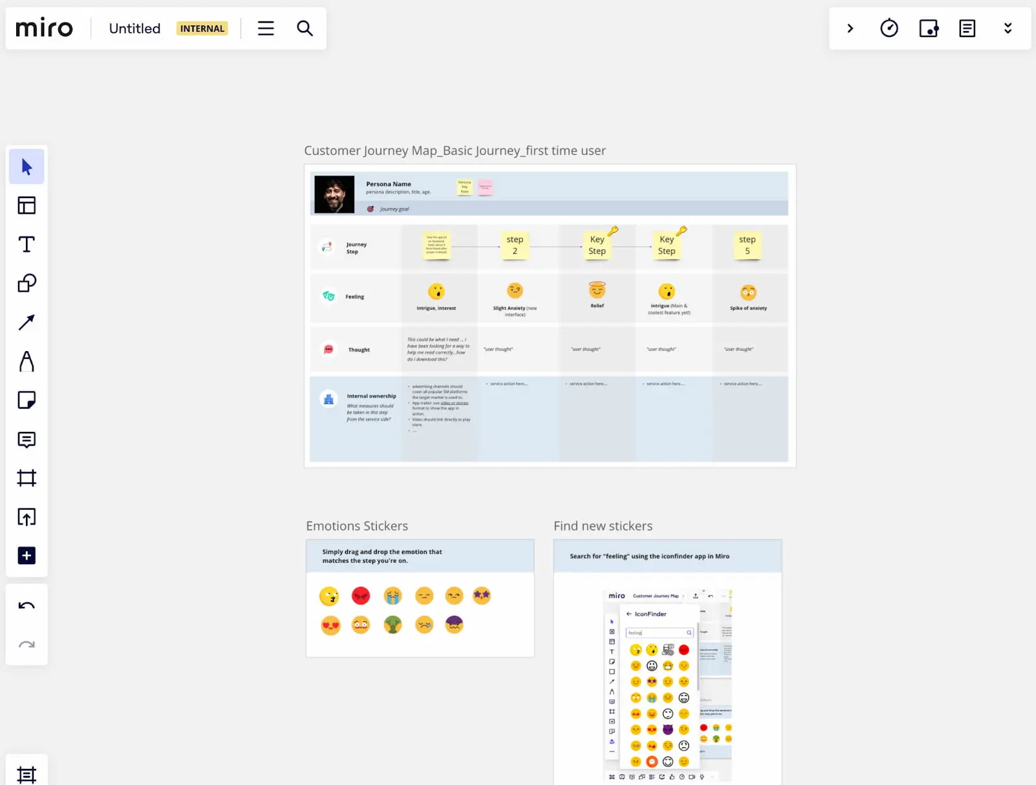Create a new sticky note
Viewport: 1036px width, 785px height.
click(26, 400)
